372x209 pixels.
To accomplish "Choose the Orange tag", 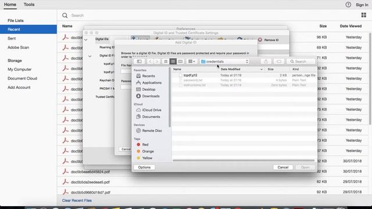I will (x=148, y=151).
